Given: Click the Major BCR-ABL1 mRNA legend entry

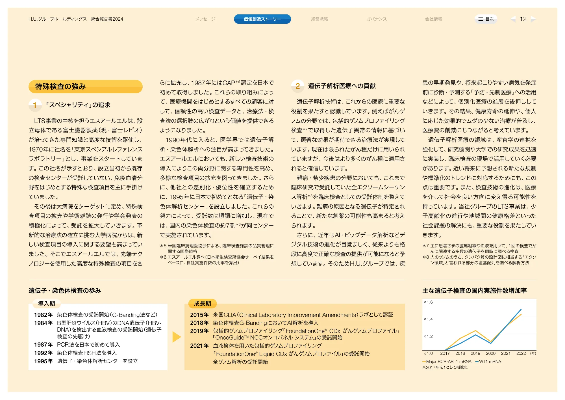Looking at the screenshot, I should click(447, 362).
